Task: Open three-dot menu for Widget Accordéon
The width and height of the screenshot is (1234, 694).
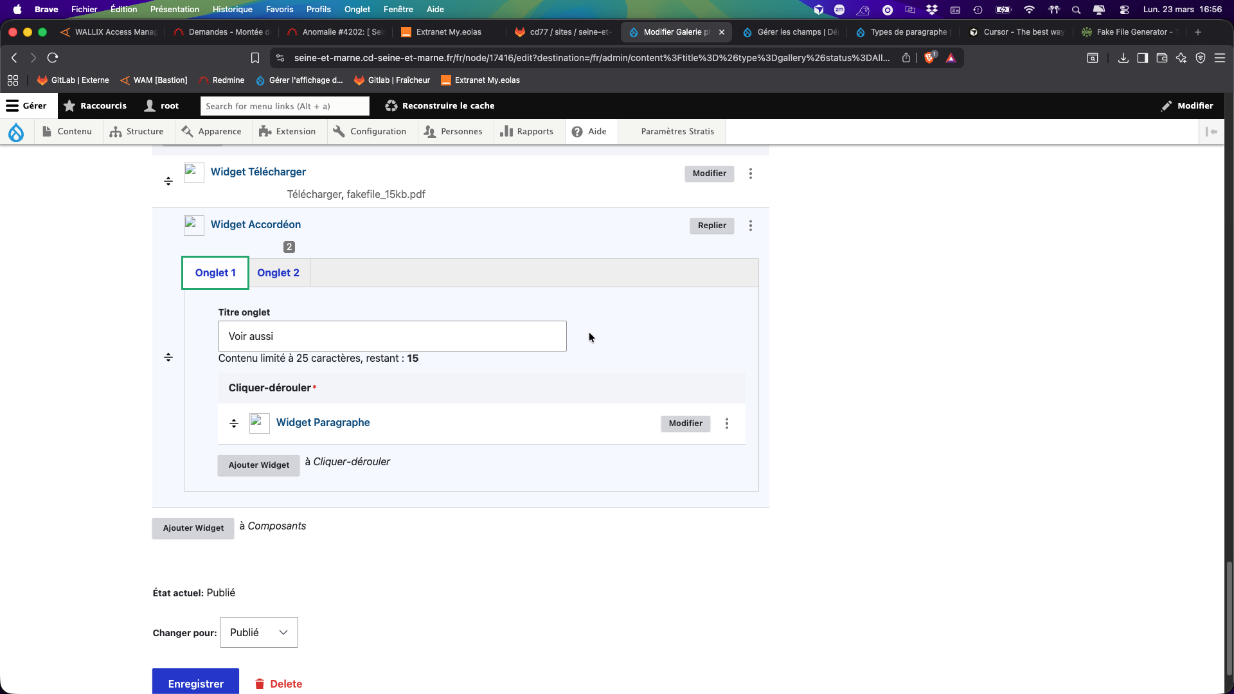Action: (x=750, y=226)
